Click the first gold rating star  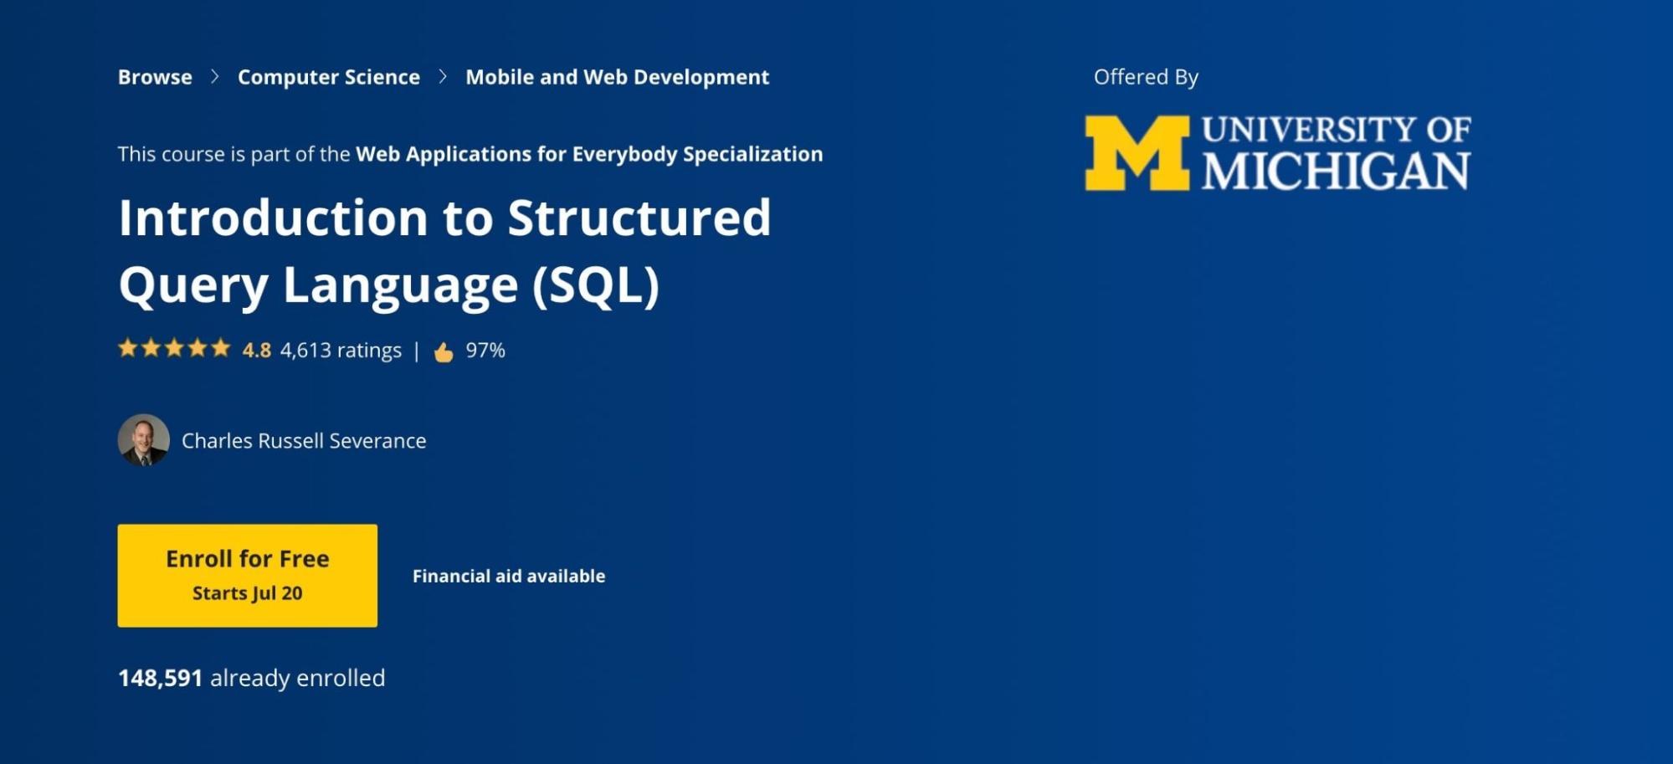click(x=127, y=348)
